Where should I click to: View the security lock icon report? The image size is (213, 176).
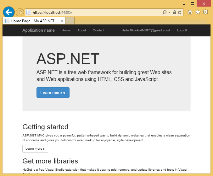(175, 12)
